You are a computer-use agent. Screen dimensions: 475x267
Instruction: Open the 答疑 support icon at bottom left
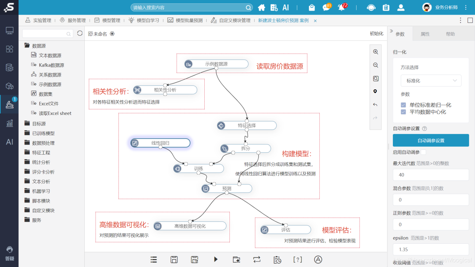[x=9, y=252]
